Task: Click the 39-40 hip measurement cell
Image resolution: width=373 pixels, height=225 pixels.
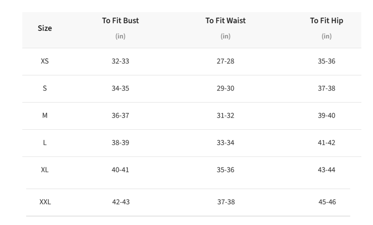Action: (326, 115)
